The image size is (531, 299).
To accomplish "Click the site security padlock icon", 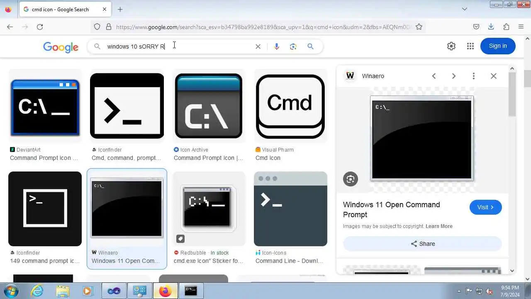I will click(109, 27).
